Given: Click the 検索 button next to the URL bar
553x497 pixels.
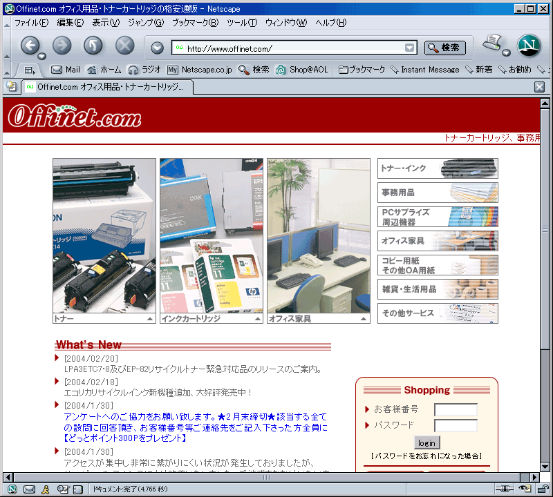Looking at the screenshot, I should click(x=445, y=48).
